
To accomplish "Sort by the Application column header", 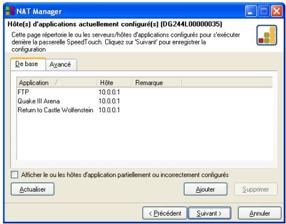I will (56, 83).
